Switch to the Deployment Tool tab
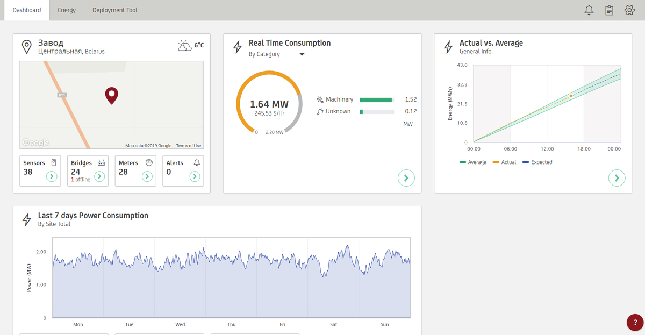Image resolution: width=645 pixels, height=335 pixels. [x=114, y=10]
